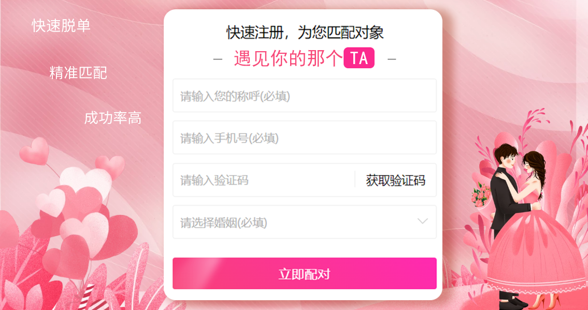Click the pink TA badge
This screenshot has height=310, width=588.
(x=359, y=58)
